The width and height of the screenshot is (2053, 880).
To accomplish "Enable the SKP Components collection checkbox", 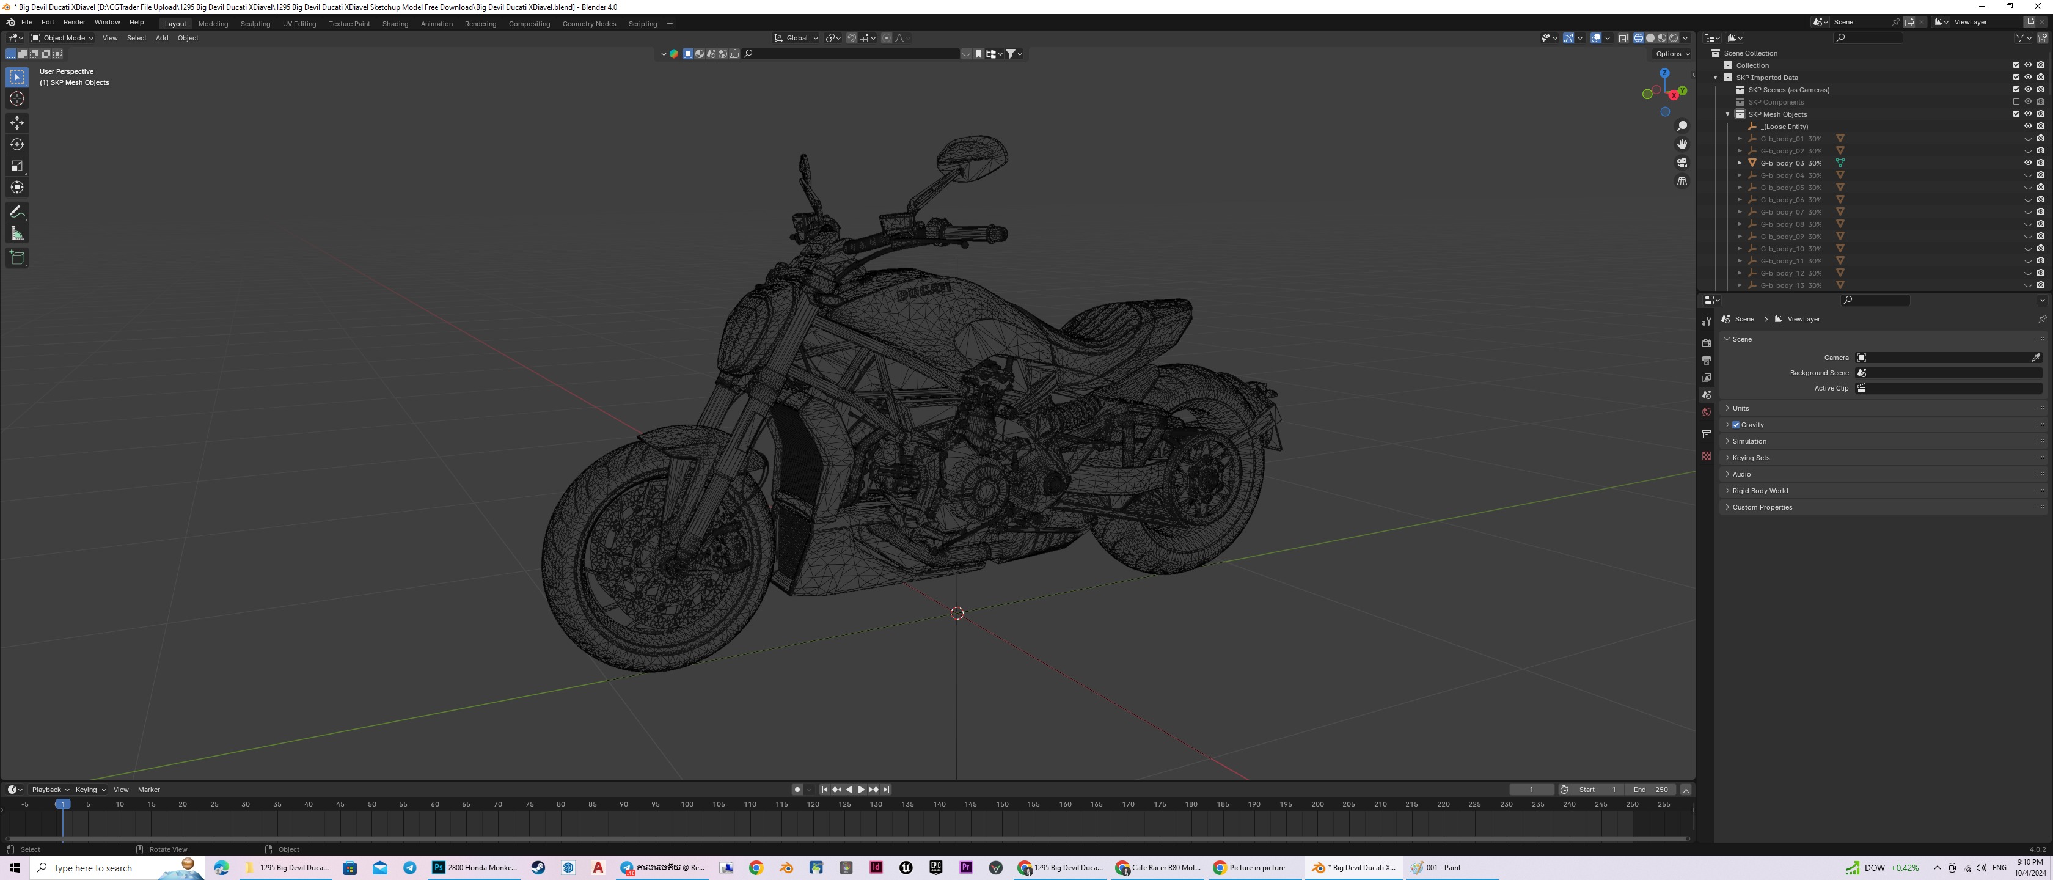I will (2016, 102).
